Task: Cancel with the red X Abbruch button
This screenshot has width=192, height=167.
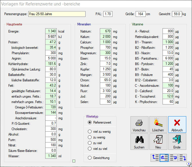Action: 177,125
